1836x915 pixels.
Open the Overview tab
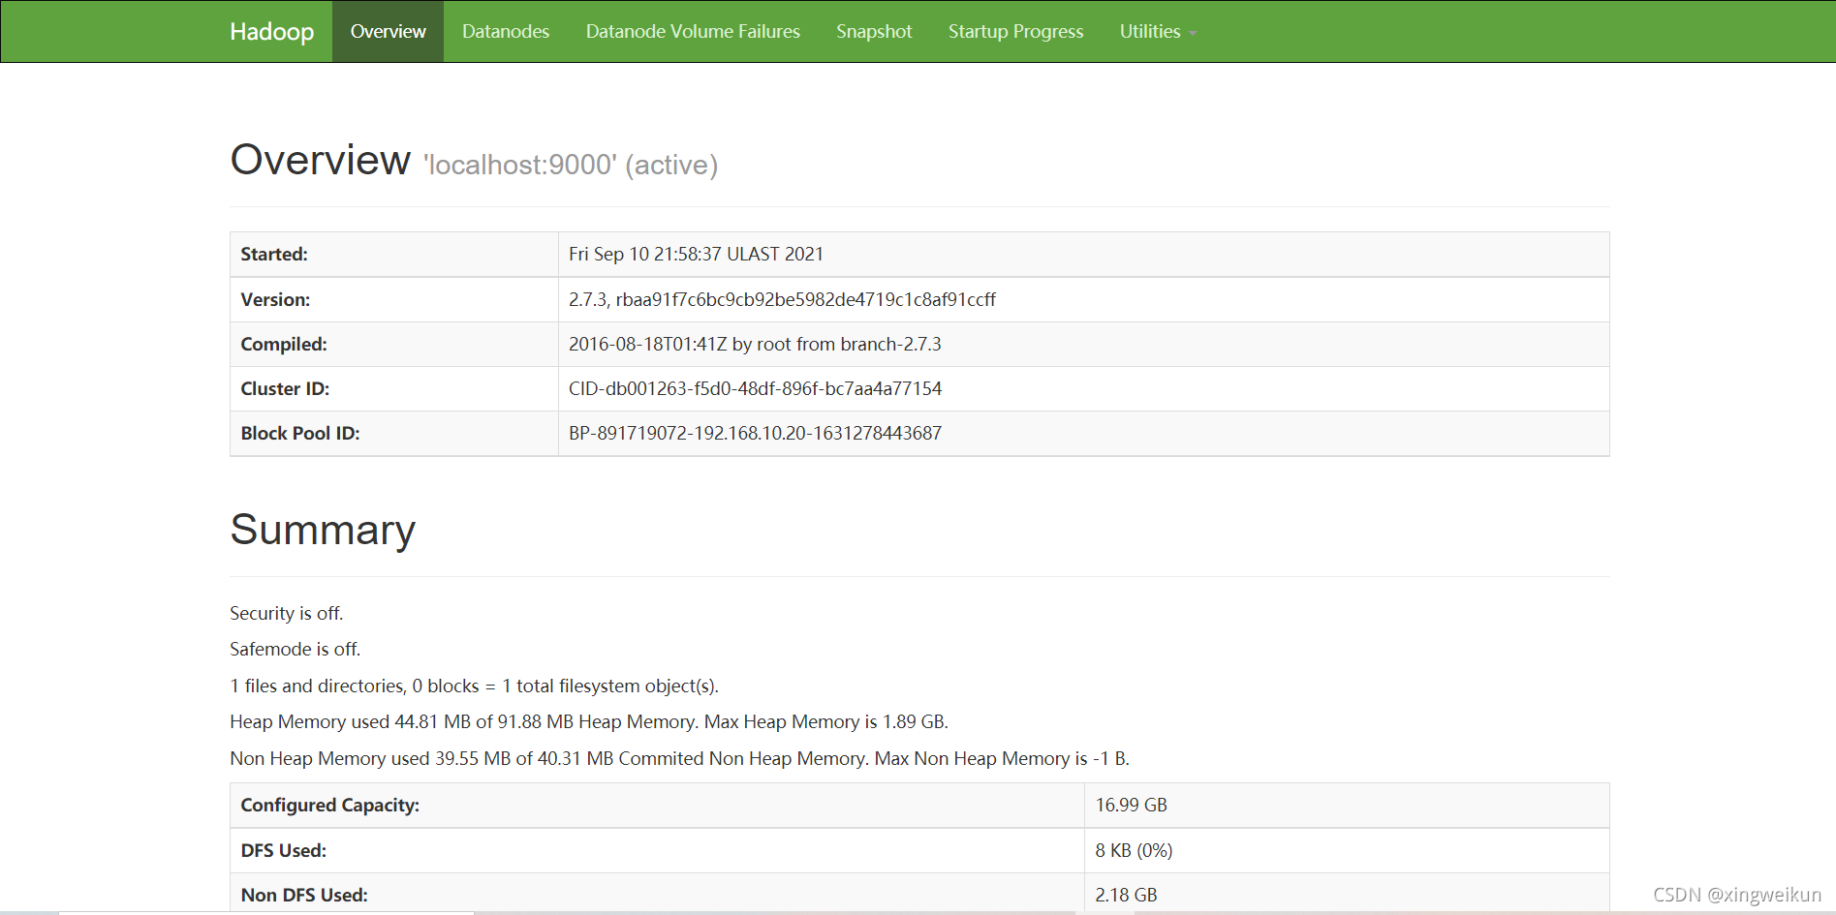[x=388, y=31]
